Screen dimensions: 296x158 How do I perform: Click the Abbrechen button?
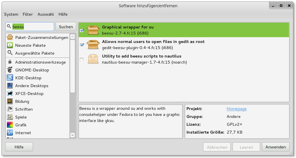[x=217, y=147]
